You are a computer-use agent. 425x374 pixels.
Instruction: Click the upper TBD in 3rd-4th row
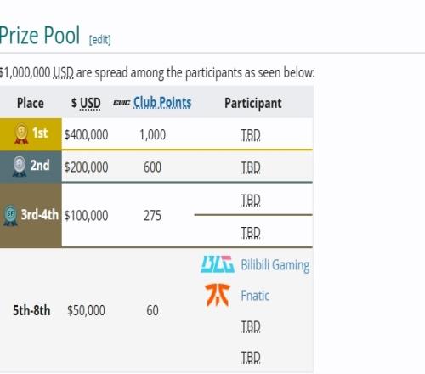251,200
